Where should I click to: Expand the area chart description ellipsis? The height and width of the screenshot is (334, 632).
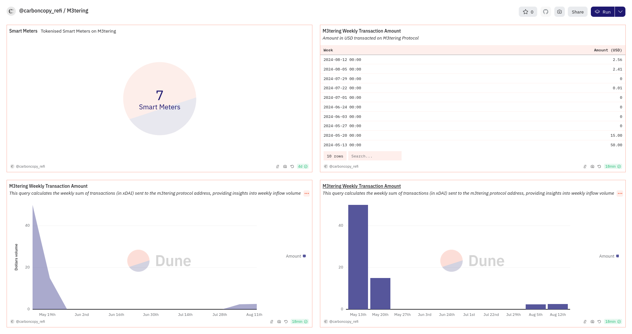(307, 193)
